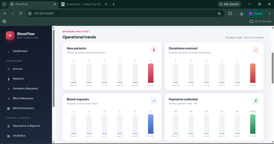The height and width of the screenshot is (144, 274).
Task: Click the Donation Requests plus icon
Action: coord(8,89)
